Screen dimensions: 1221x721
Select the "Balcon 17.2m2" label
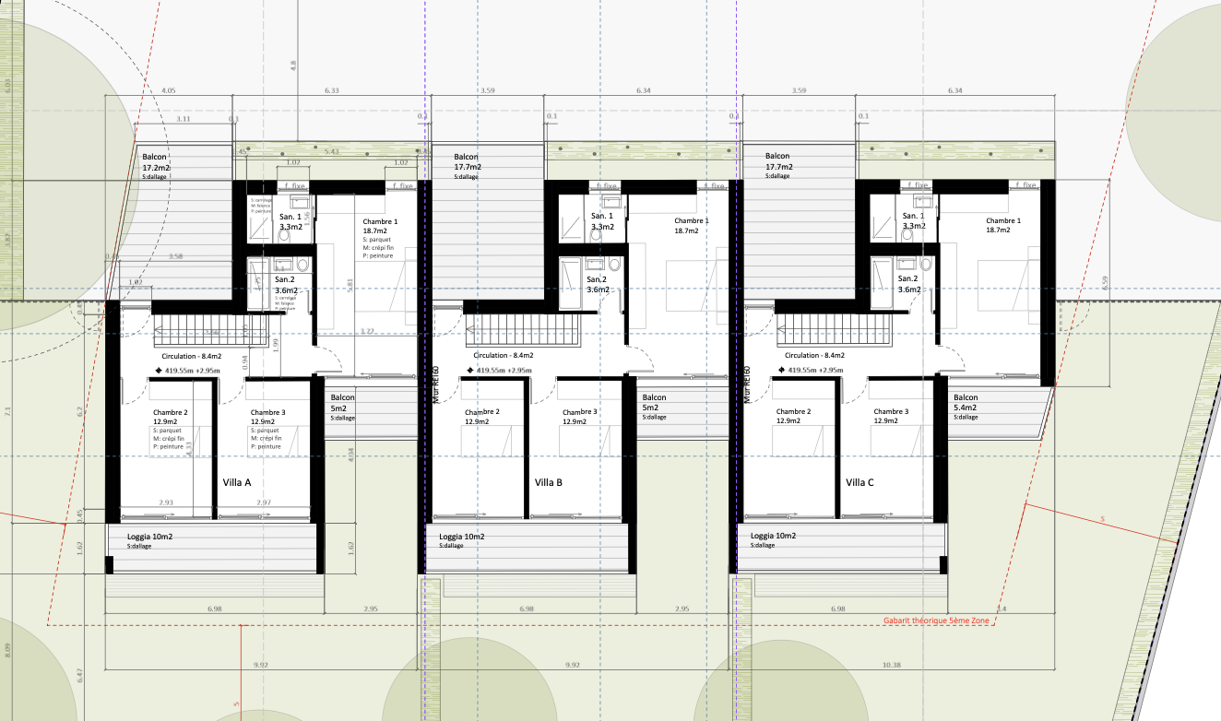pos(157,163)
